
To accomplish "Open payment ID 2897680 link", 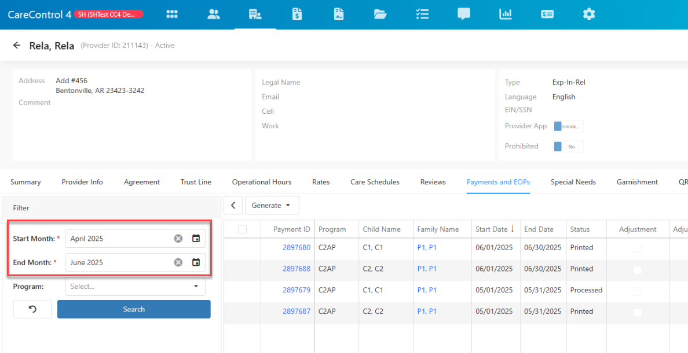I will coord(297,247).
